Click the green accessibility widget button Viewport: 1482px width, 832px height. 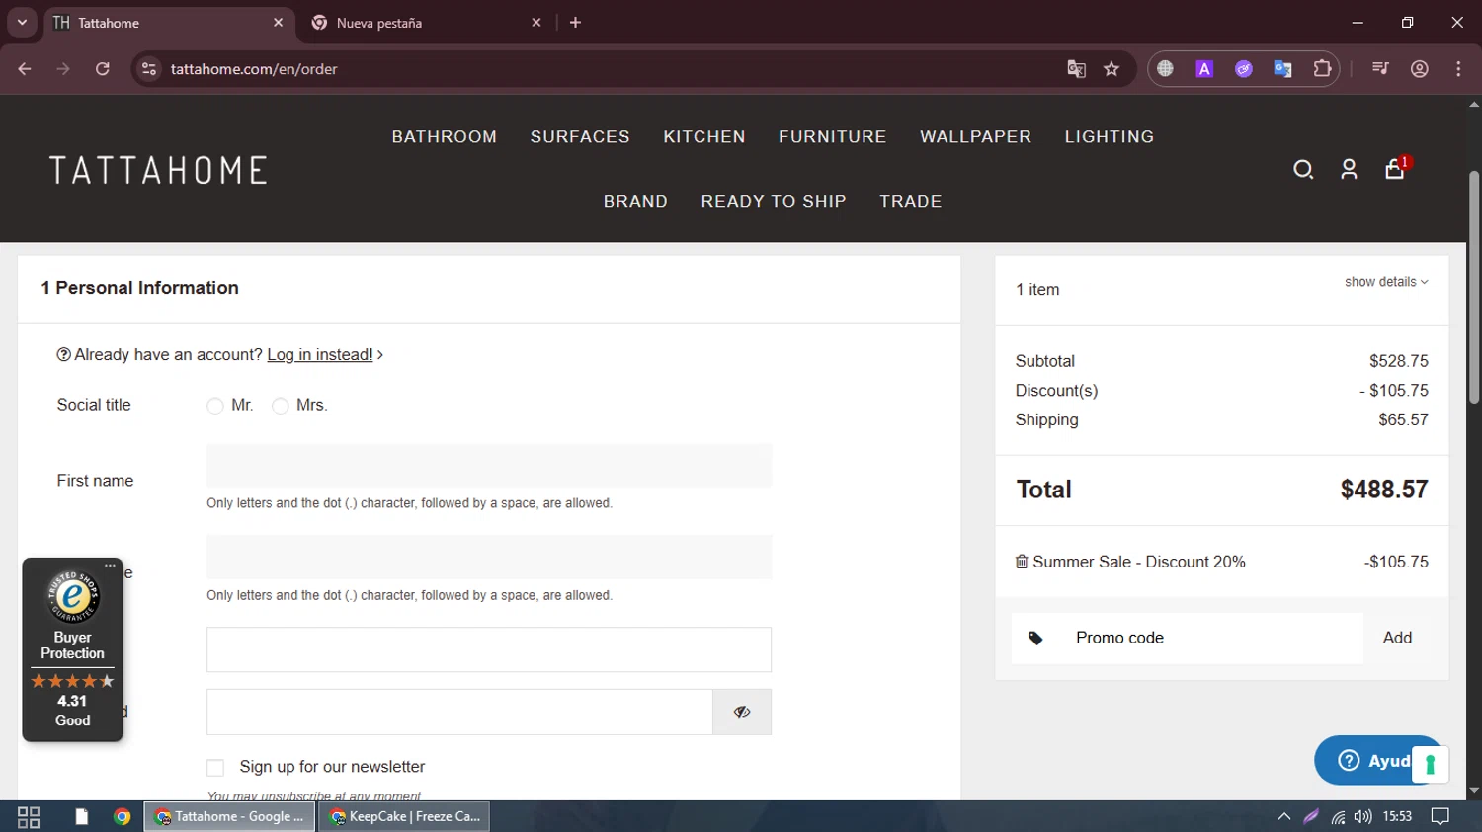[x=1430, y=765]
